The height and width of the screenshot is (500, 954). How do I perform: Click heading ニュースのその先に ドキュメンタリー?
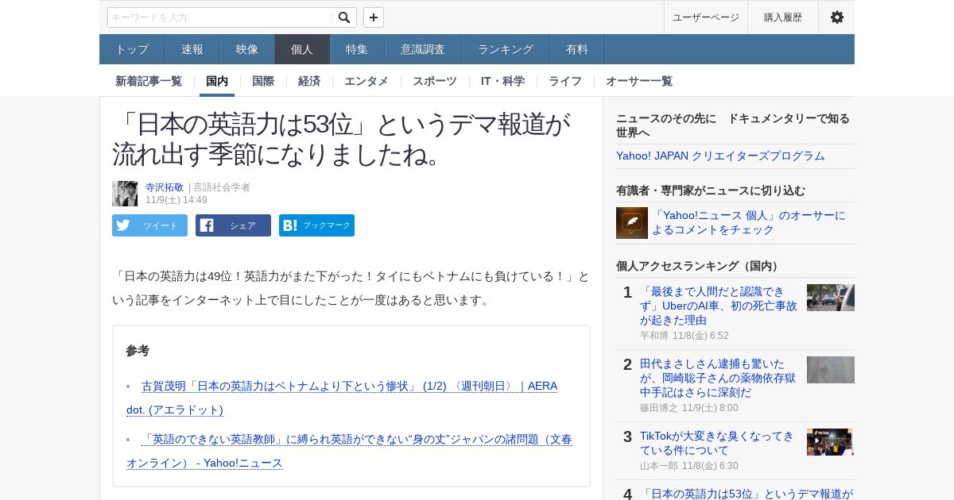pos(733,125)
